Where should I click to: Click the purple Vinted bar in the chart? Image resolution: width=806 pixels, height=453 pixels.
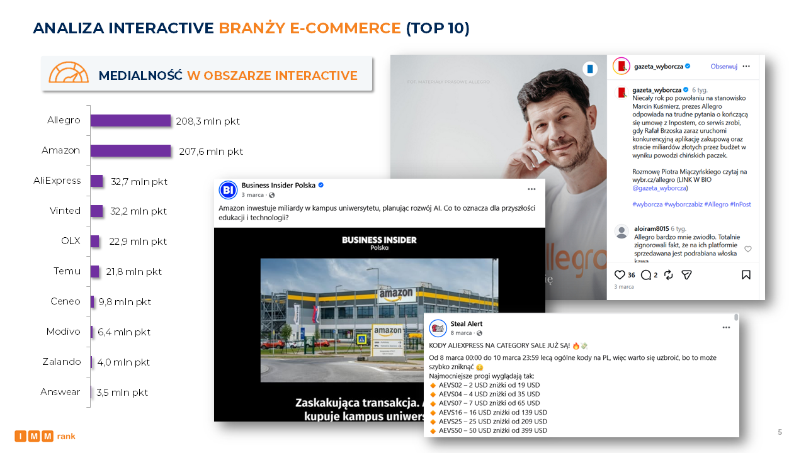coord(97,211)
